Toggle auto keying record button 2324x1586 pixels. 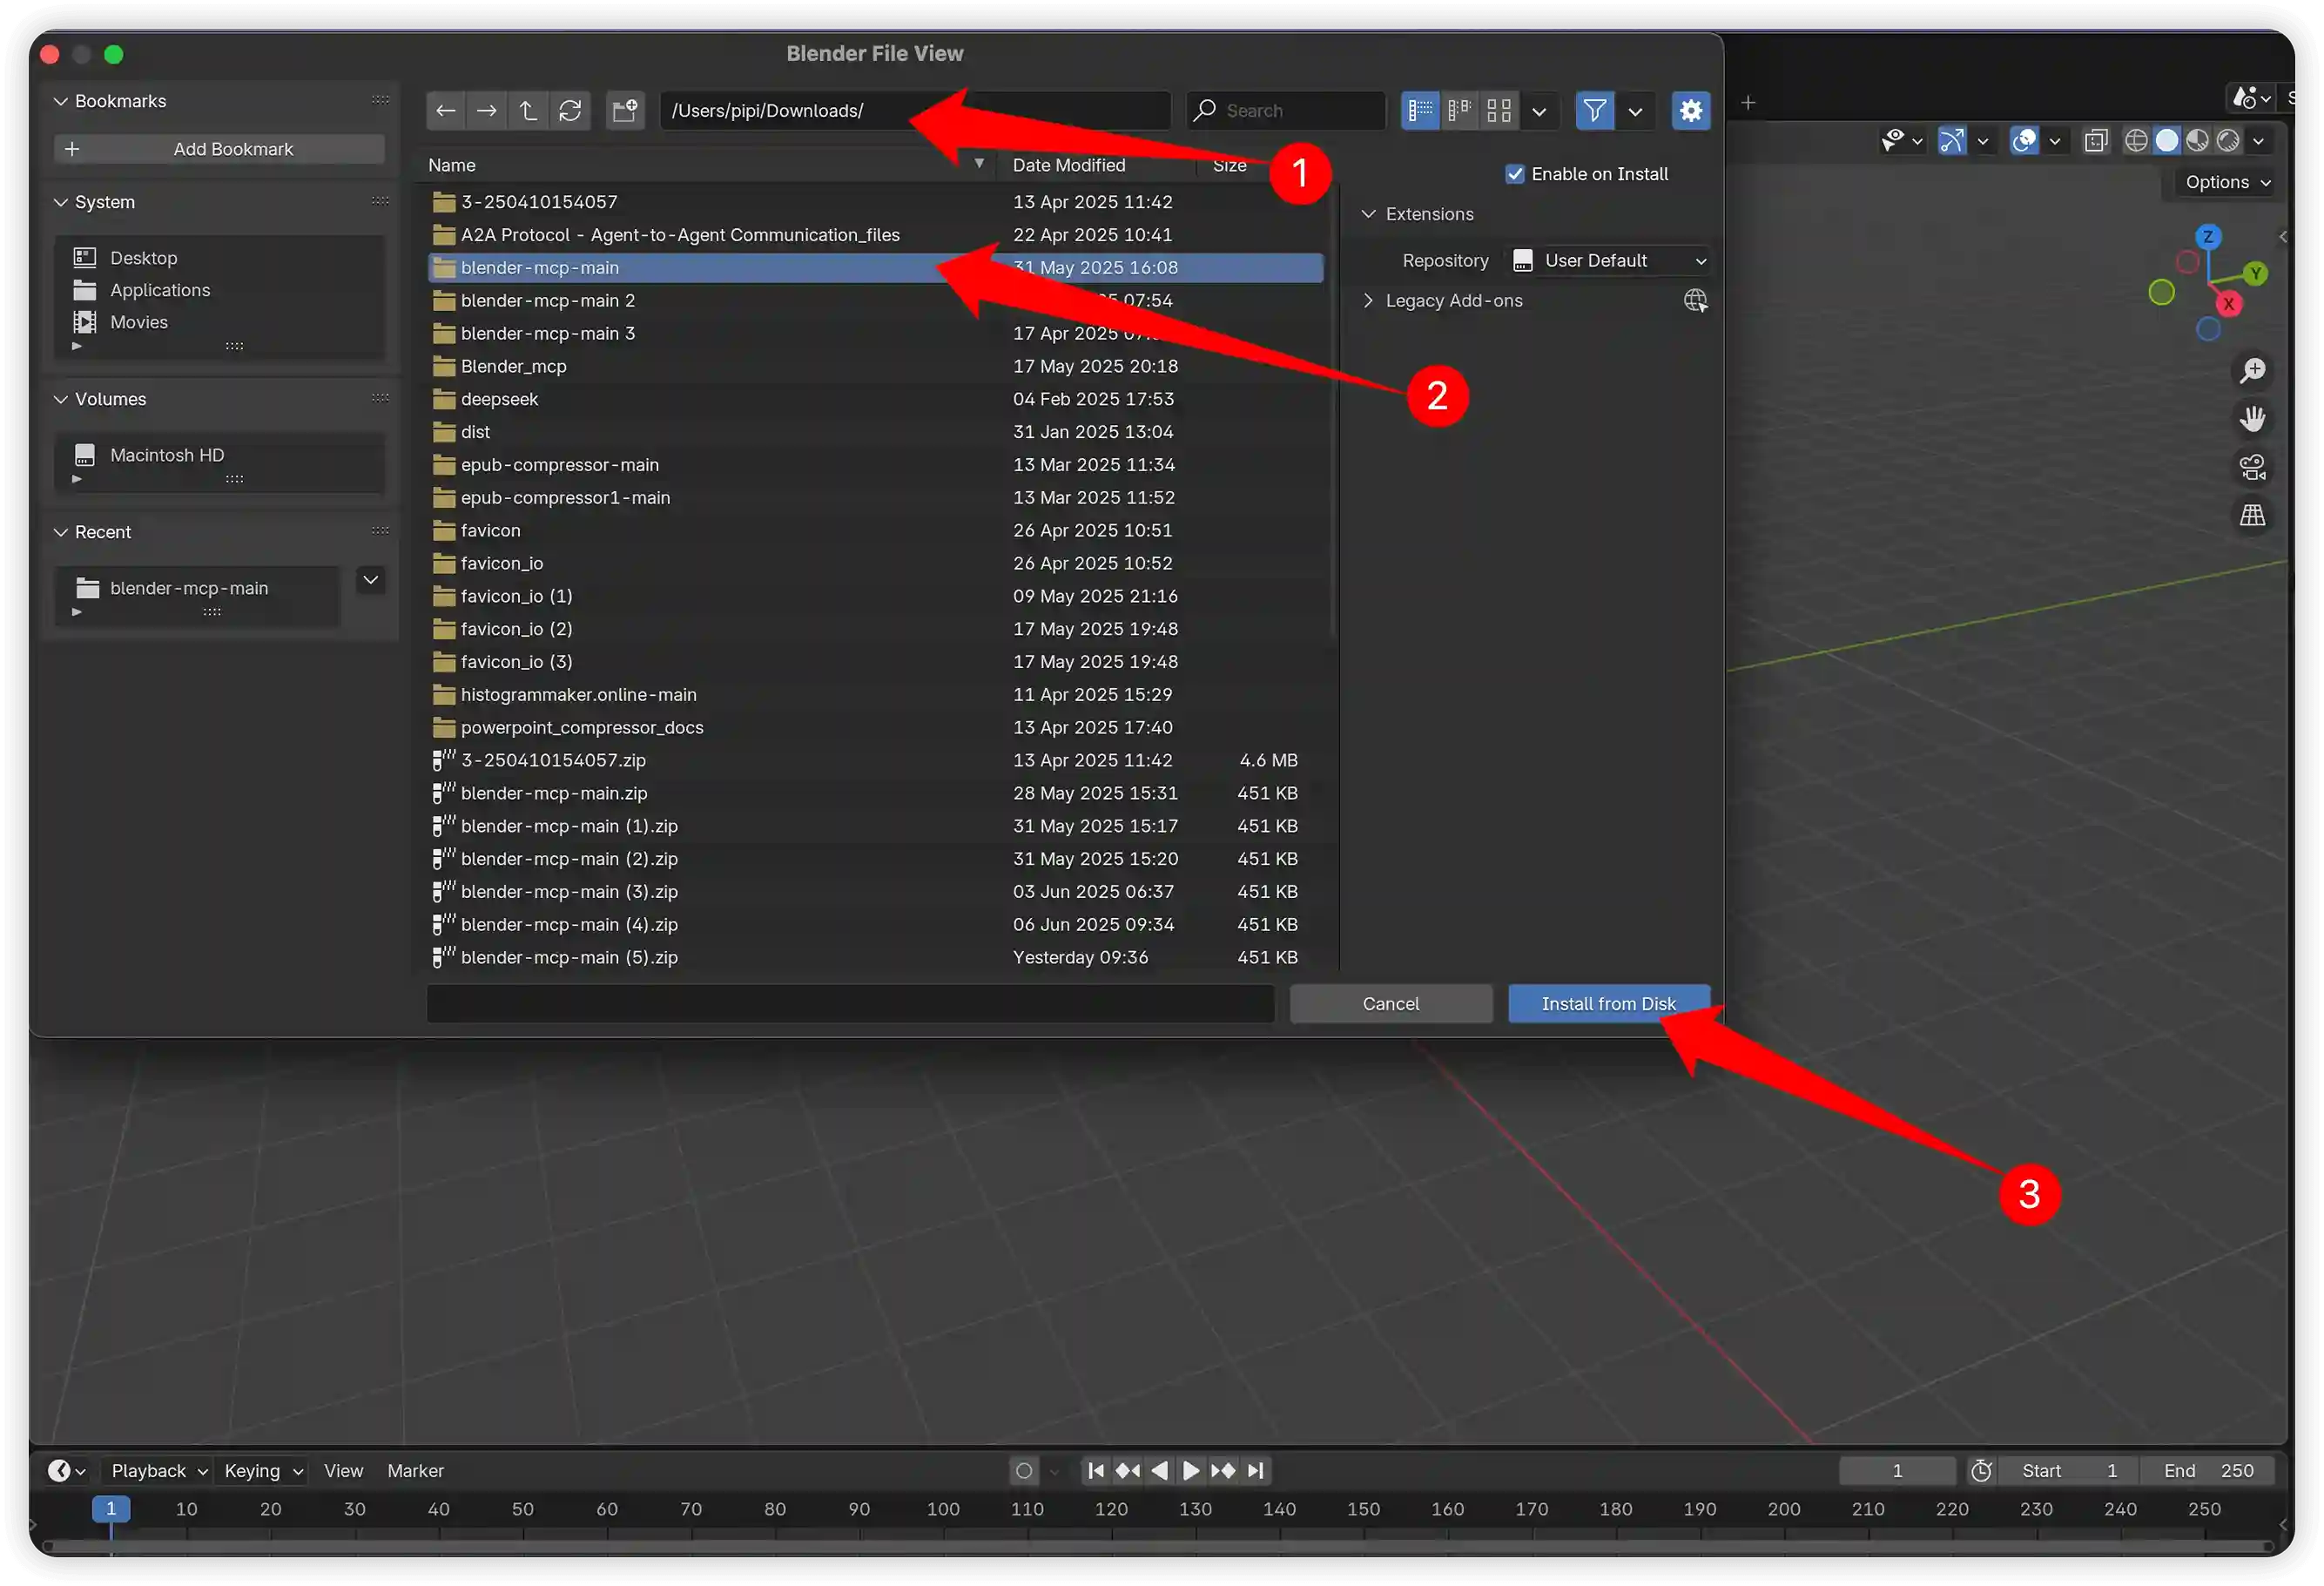1024,1471
